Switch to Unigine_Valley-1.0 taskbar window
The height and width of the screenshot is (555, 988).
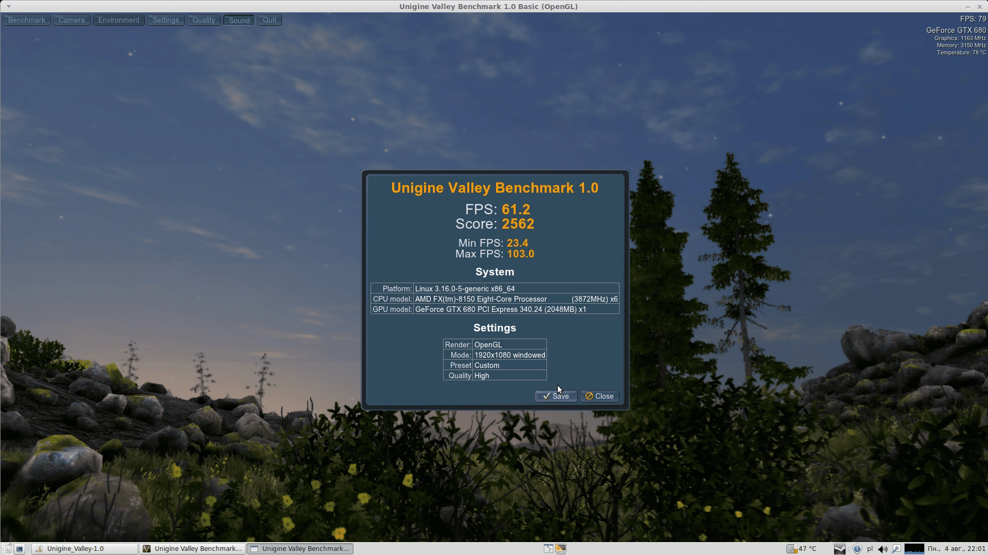click(x=85, y=548)
